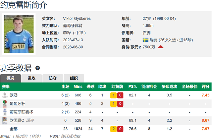Viewport: 212px width, 139px height.
Task: Click the 1.89m height value
Action: [148, 26]
